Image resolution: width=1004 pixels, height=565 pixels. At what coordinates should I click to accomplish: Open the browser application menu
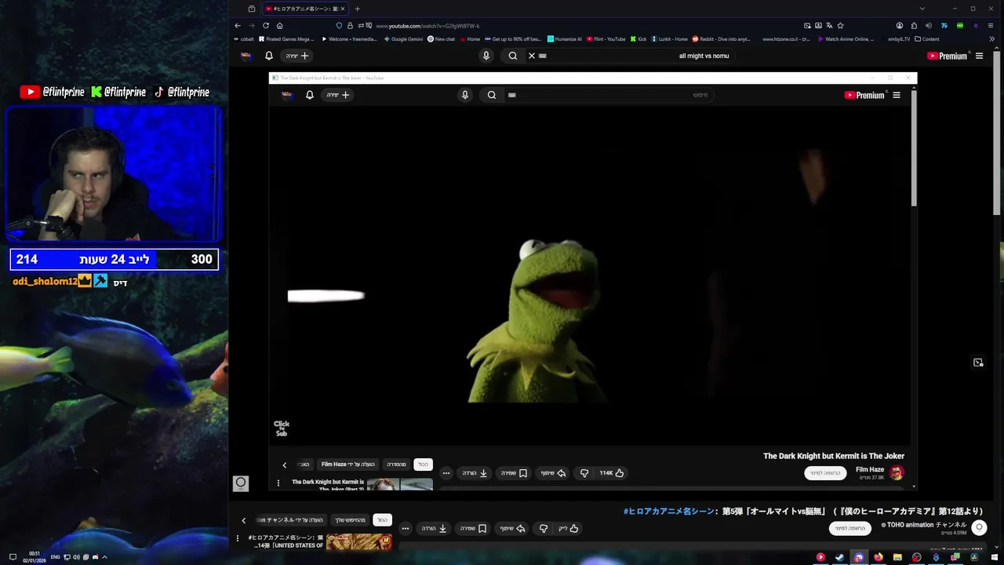(x=990, y=26)
